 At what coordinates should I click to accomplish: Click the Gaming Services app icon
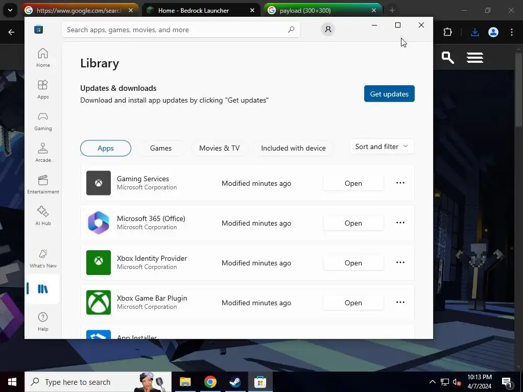pyautogui.click(x=99, y=183)
